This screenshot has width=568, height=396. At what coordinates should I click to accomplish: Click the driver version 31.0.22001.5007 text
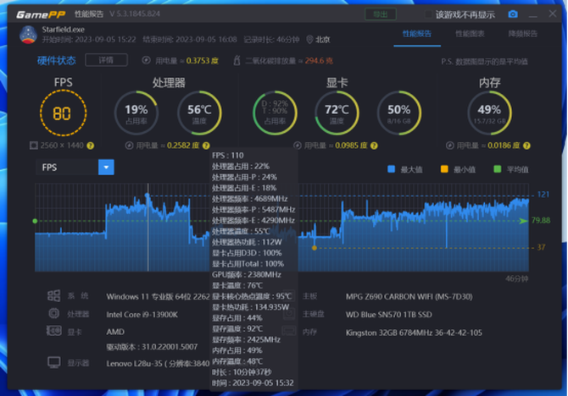(x=152, y=347)
